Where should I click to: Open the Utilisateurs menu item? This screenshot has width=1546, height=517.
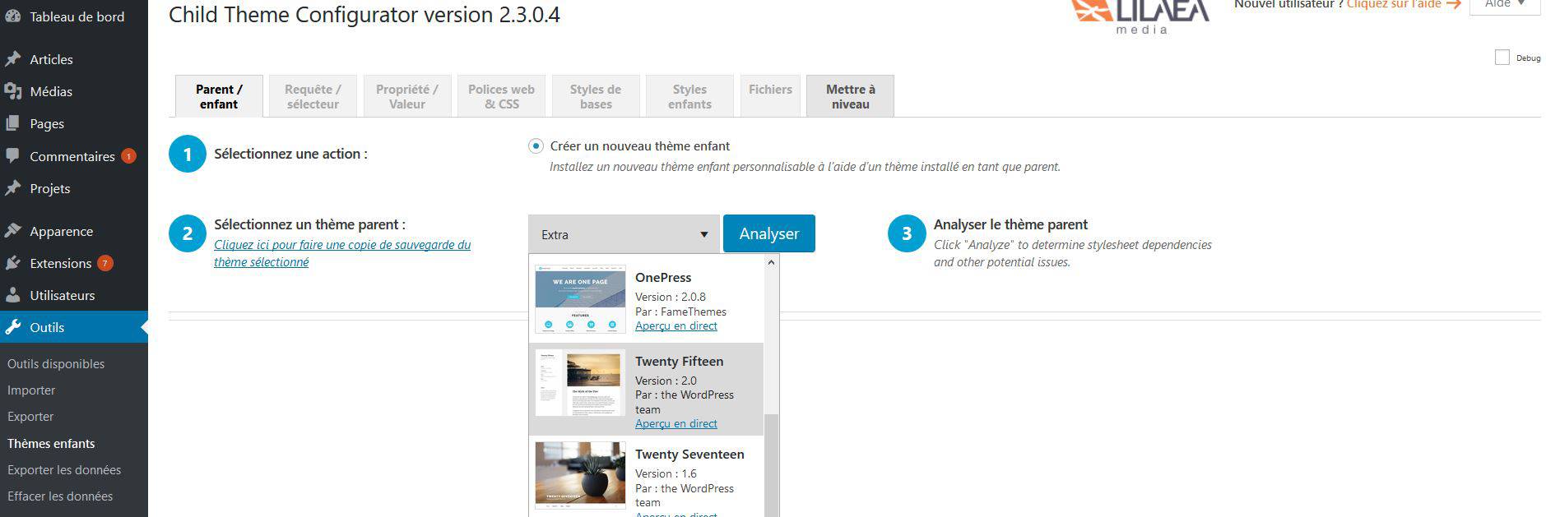pos(74,295)
